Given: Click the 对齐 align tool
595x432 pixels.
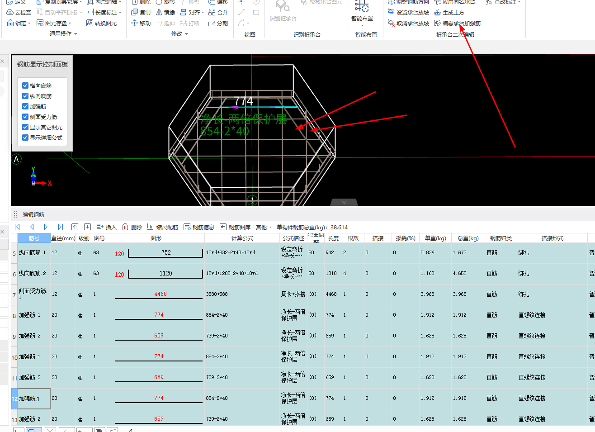Looking at the screenshot, I should pos(190,13).
